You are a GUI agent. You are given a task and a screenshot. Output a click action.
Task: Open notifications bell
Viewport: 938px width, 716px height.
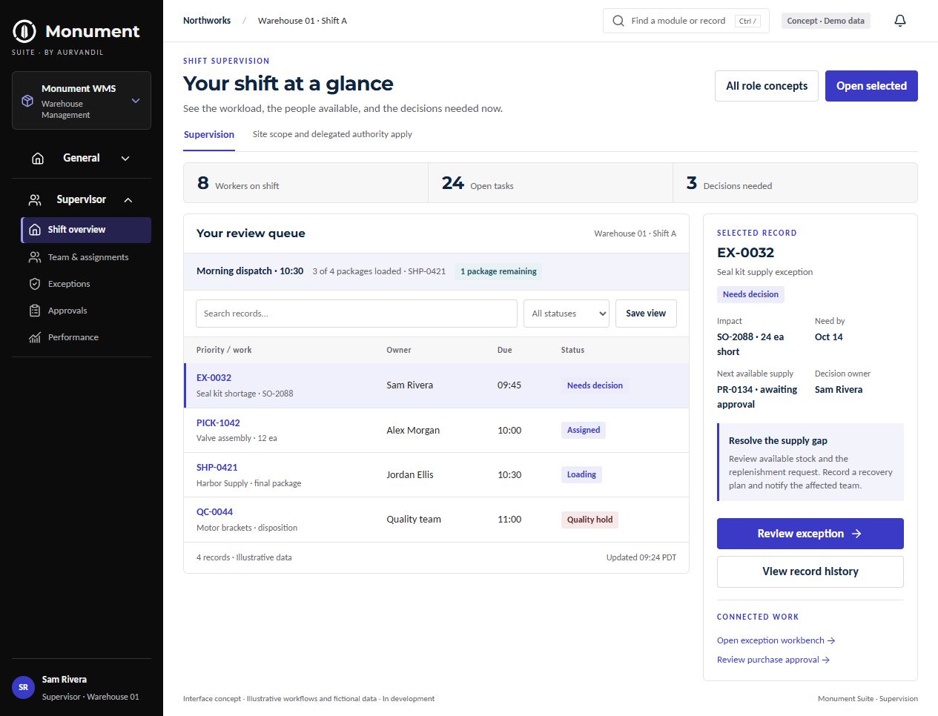[x=900, y=21]
